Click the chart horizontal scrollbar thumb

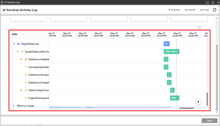186,108
